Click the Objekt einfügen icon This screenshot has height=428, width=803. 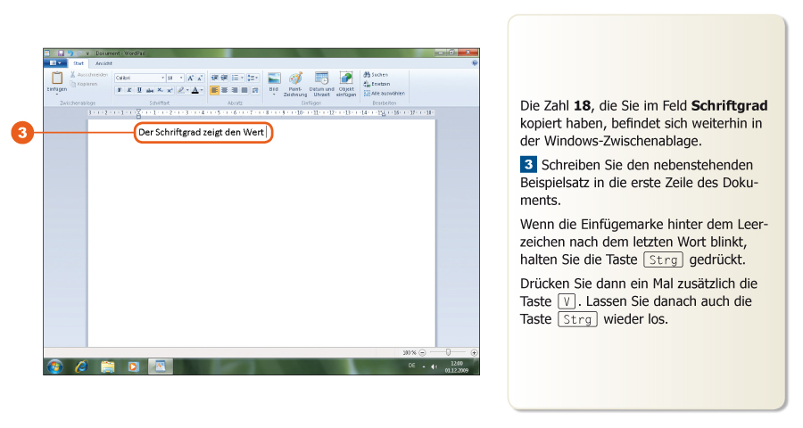pyautogui.click(x=346, y=79)
